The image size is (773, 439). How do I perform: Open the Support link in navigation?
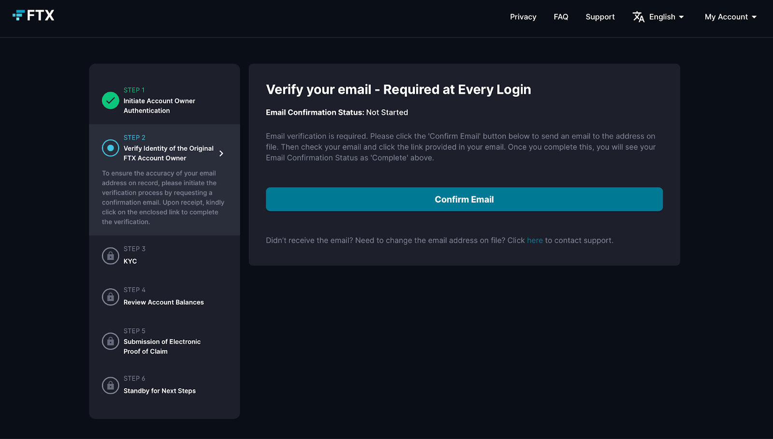coord(600,17)
